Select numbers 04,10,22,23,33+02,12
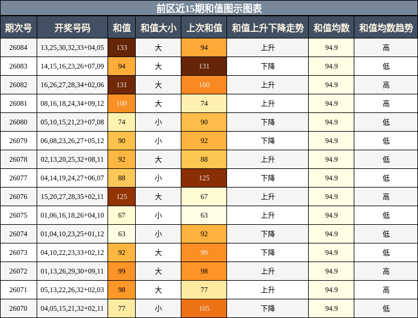 tap(72, 252)
